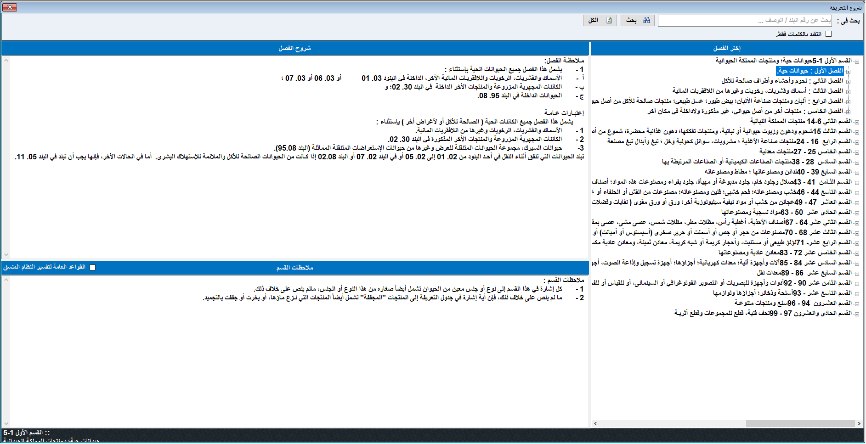Click down arrow of ملاحظات القسم scrollbar

tap(6, 423)
